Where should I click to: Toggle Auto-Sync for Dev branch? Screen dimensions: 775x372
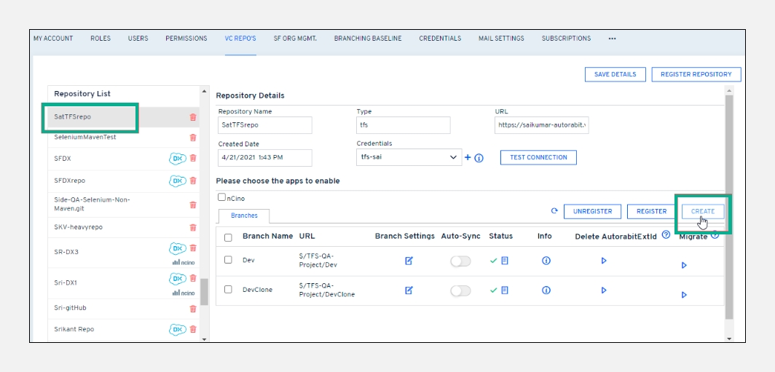click(460, 261)
